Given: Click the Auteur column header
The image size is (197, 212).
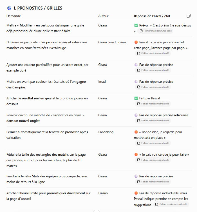Looking at the screenshot, I should pyautogui.click(x=103, y=16).
